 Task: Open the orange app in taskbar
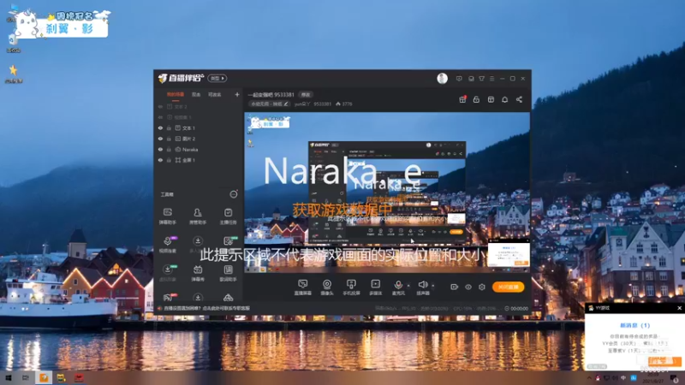click(x=44, y=377)
